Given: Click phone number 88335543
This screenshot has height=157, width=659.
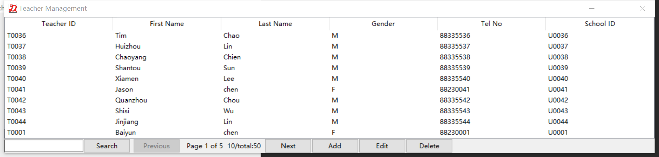Looking at the screenshot, I should [x=455, y=111].
